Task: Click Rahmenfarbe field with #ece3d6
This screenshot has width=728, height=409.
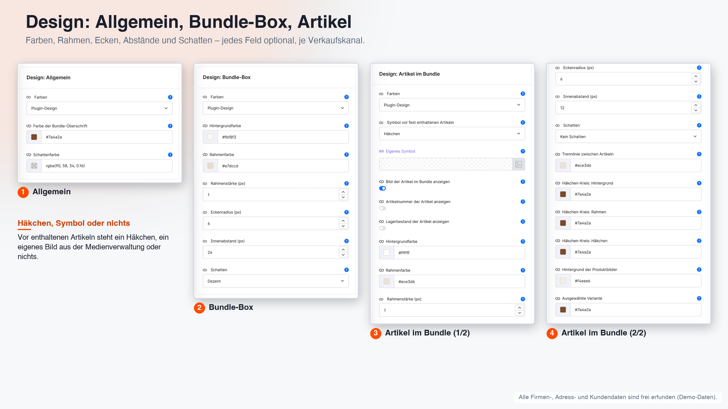Action: pos(459,281)
